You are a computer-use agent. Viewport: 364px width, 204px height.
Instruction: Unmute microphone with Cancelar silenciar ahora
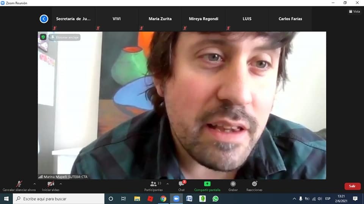click(x=19, y=184)
